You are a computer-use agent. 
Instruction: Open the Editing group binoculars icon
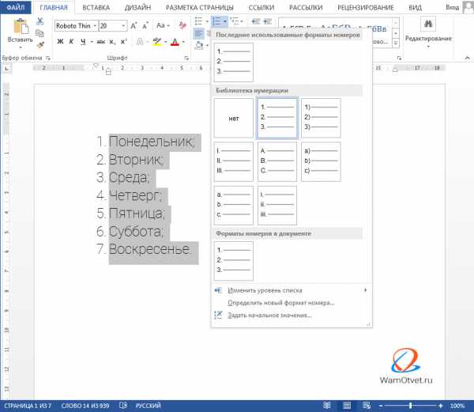[x=427, y=24]
